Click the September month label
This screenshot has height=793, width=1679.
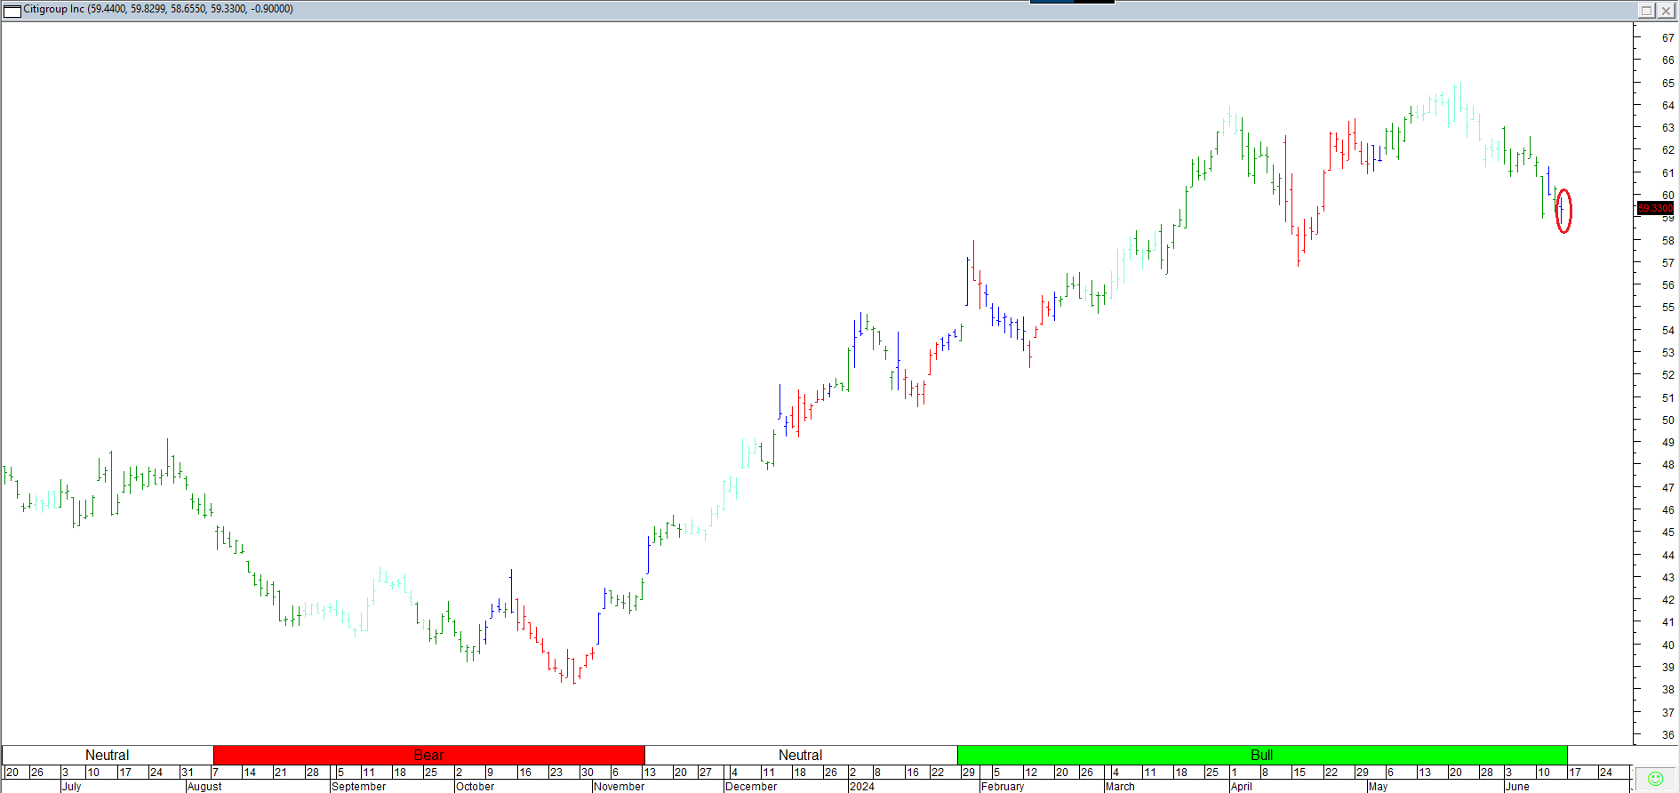(358, 787)
